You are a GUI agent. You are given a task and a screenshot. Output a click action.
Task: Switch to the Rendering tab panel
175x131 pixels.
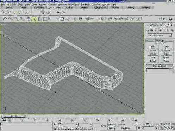146,8
